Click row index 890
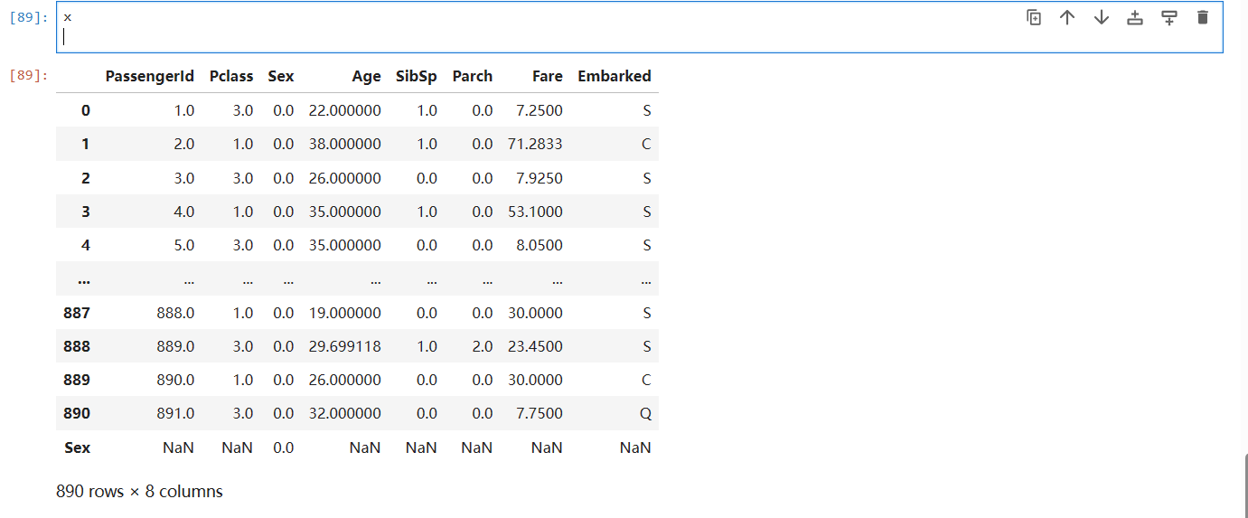The image size is (1248, 518). click(77, 413)
